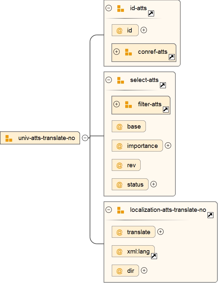Select the base attribute node
The width and height of the screenshot is (218, 283).
(129, 127)
